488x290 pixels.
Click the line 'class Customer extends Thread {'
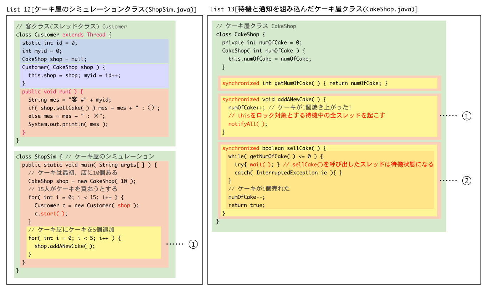click(64, 35)
